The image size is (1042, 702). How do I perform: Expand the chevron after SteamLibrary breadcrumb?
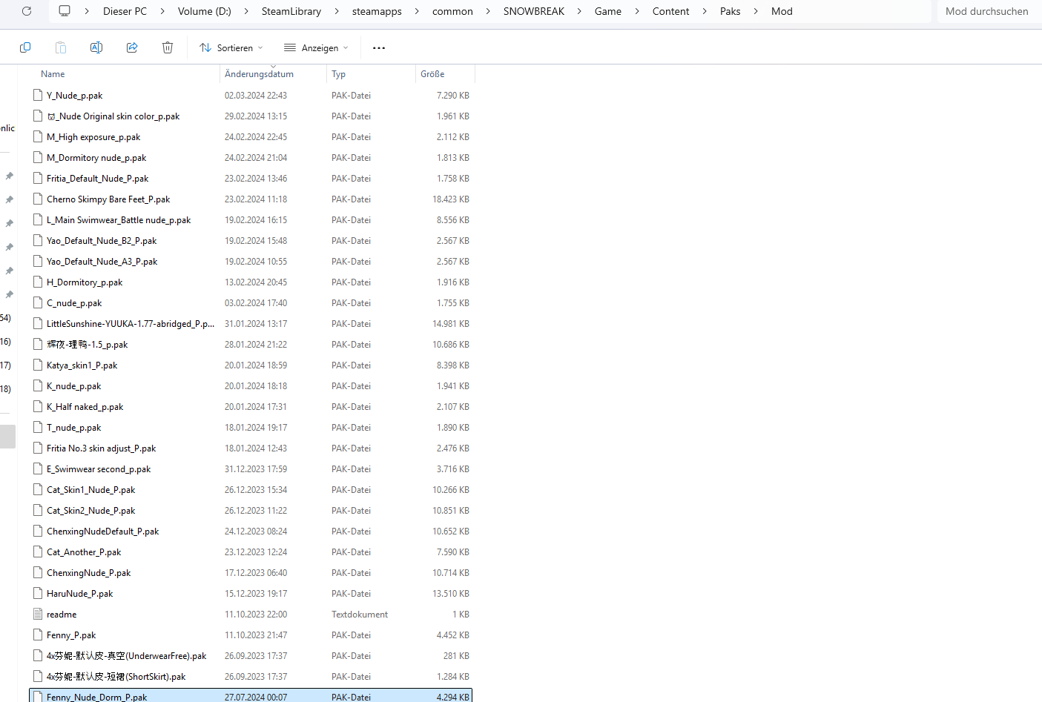click(x=337, y=11)
